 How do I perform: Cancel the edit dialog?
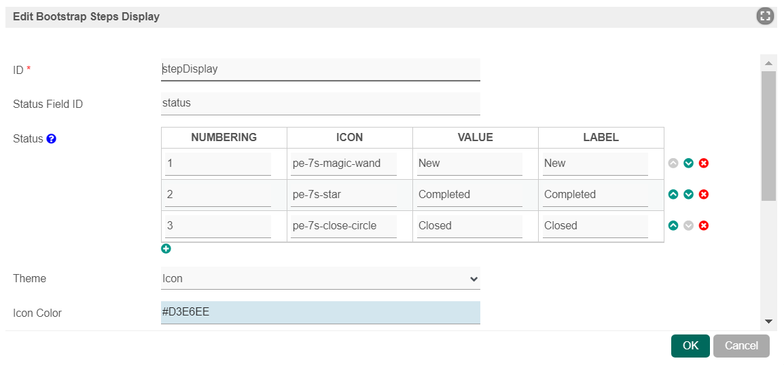741,346
